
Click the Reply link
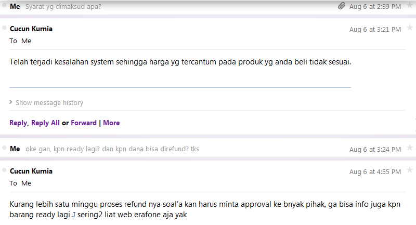pos(18,123)
